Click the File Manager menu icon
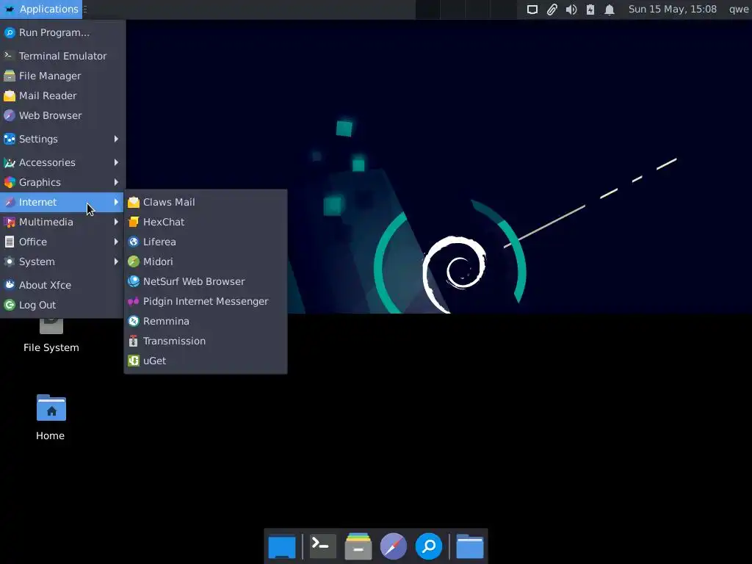 (9, 76)
